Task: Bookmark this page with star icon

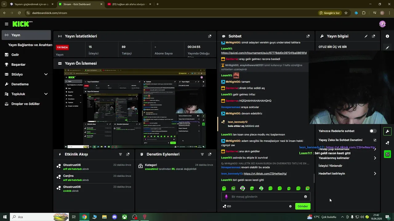Action: click(x=346, y=13)
